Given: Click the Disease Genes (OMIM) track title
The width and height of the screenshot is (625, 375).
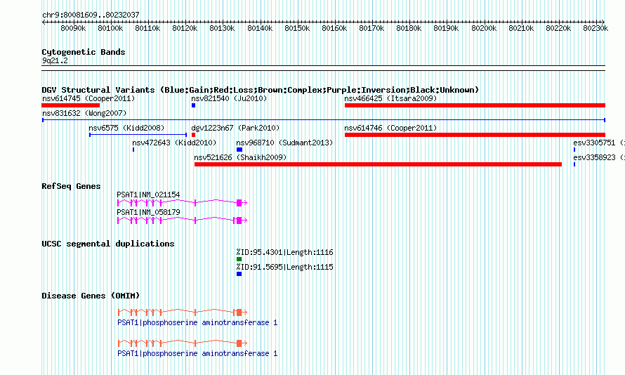Looking at the screenshot, I should [x=91, y=296].
